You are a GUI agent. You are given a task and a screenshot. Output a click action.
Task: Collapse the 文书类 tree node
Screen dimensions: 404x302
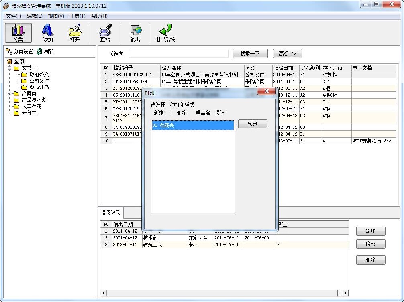click(x=10, y=68)
